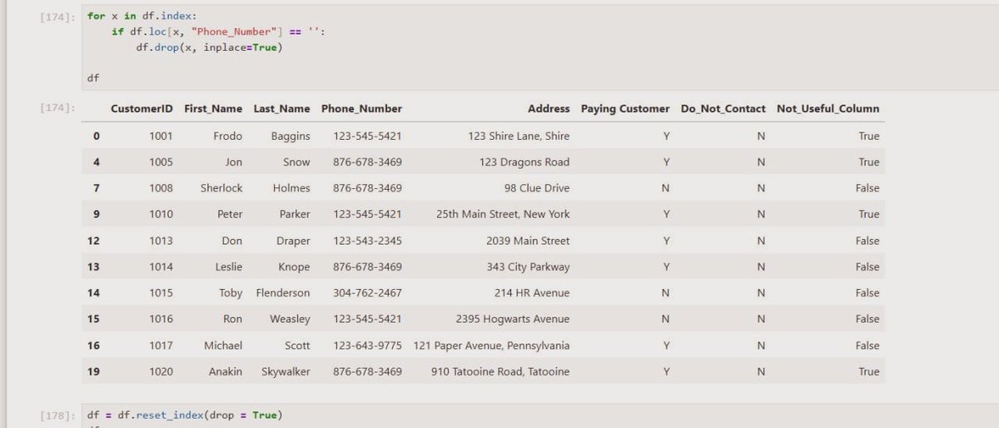This screenshot has height=428, width=999.
Task: Click the row index 7 label
Action: (97, 188)
